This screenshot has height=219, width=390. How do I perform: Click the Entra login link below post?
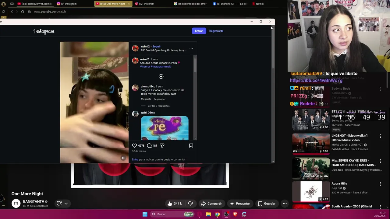pyautogui.click(x=135, y=159)
